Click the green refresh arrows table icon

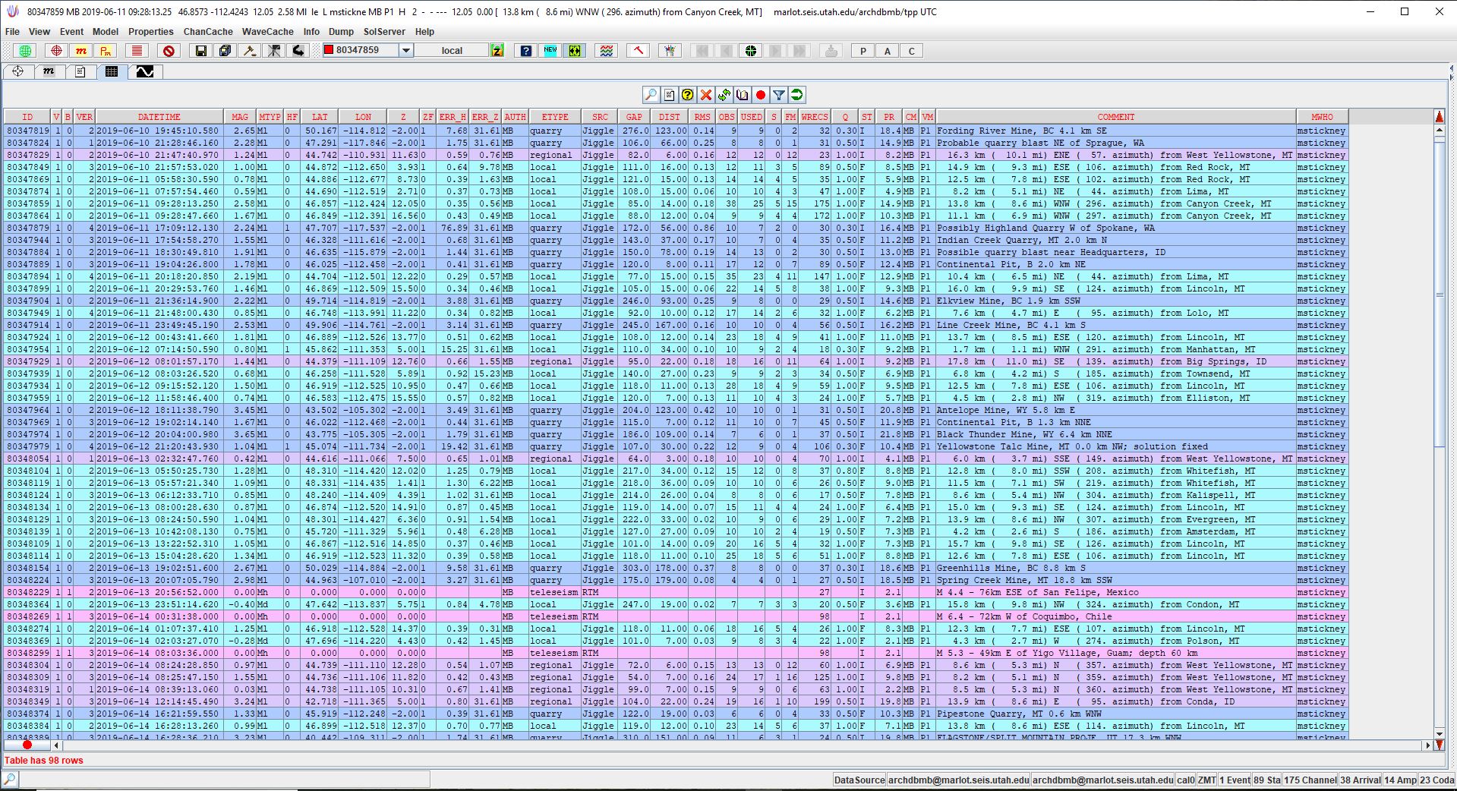724,95
